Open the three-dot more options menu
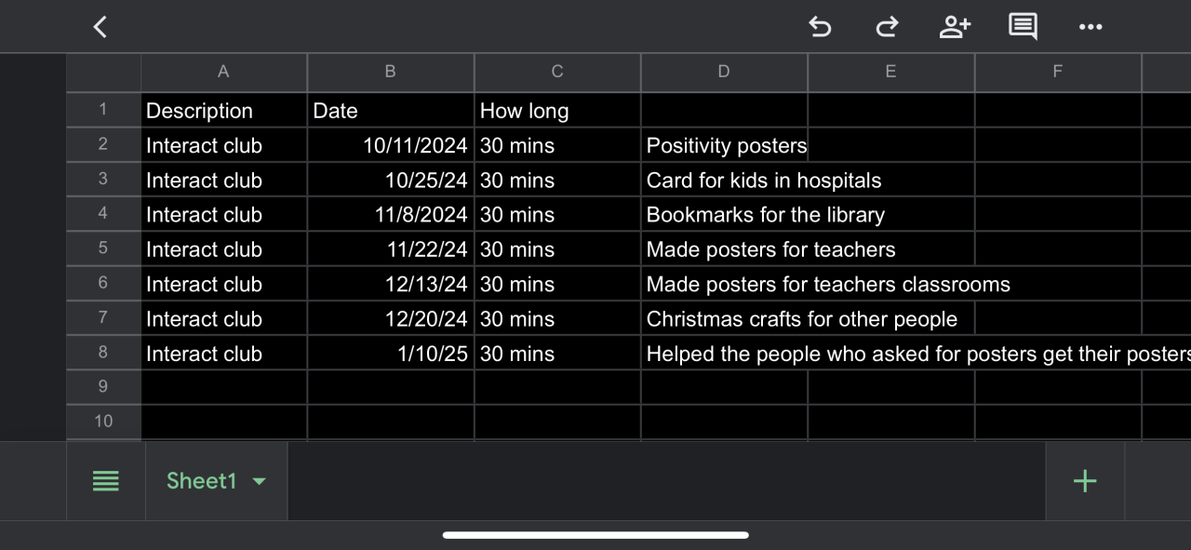Screen dimensions: 1191x550 [1091, 27]
